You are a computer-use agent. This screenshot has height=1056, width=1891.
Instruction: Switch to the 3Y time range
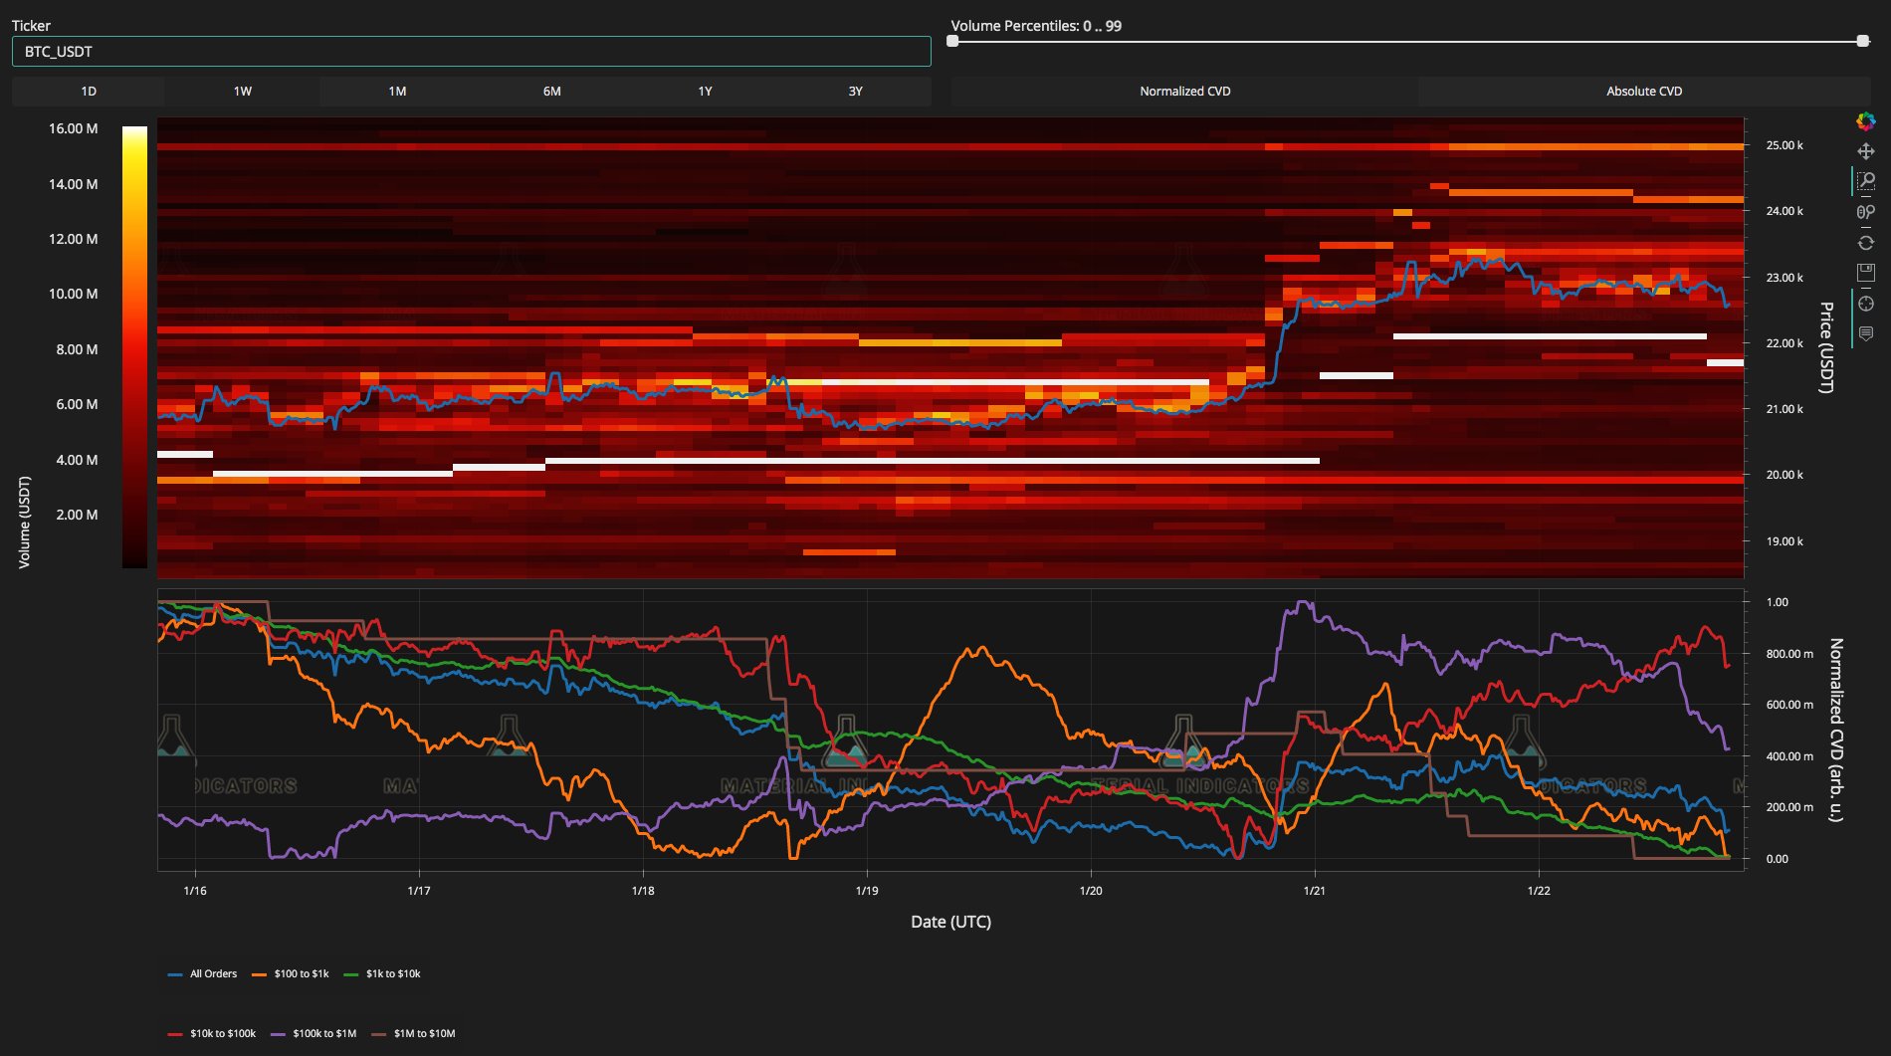(856, 92)
